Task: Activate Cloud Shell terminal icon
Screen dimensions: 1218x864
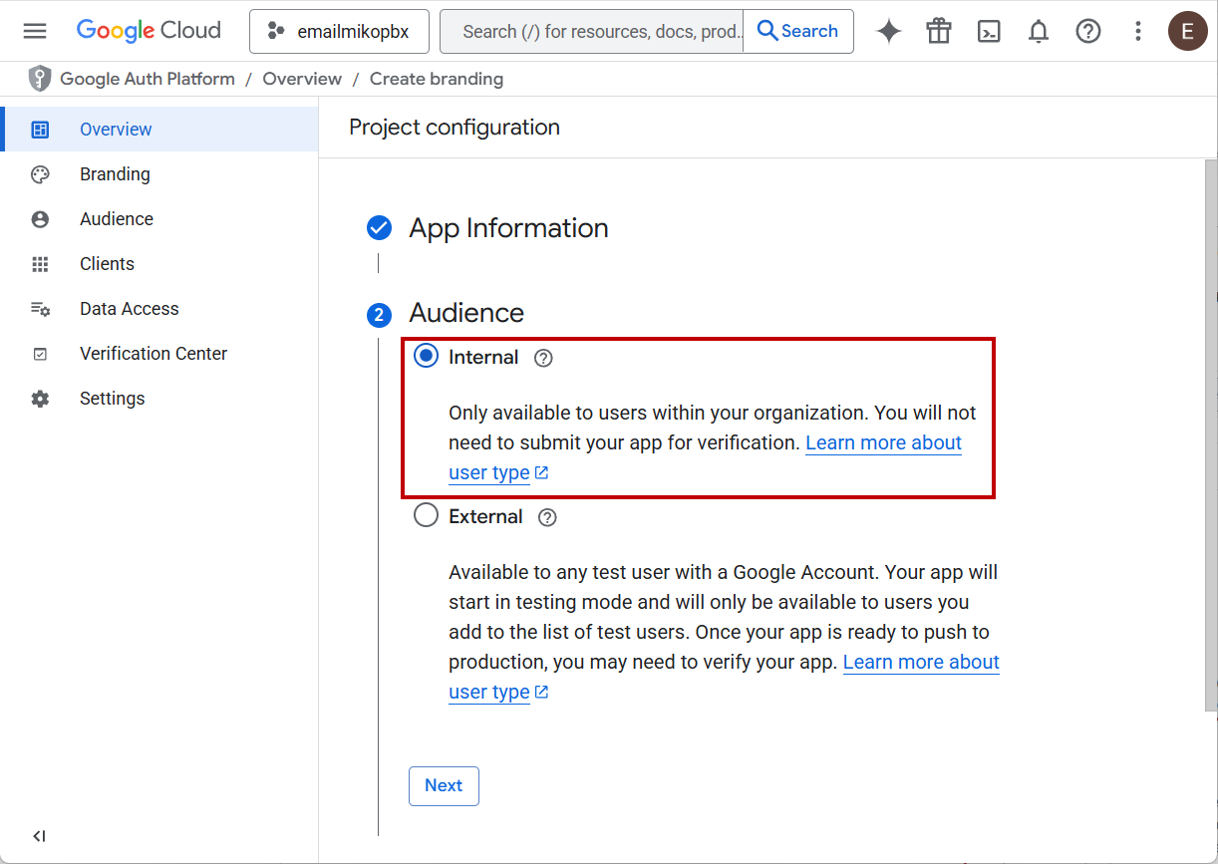Action: pyautogui.click(x=989, y=31)
